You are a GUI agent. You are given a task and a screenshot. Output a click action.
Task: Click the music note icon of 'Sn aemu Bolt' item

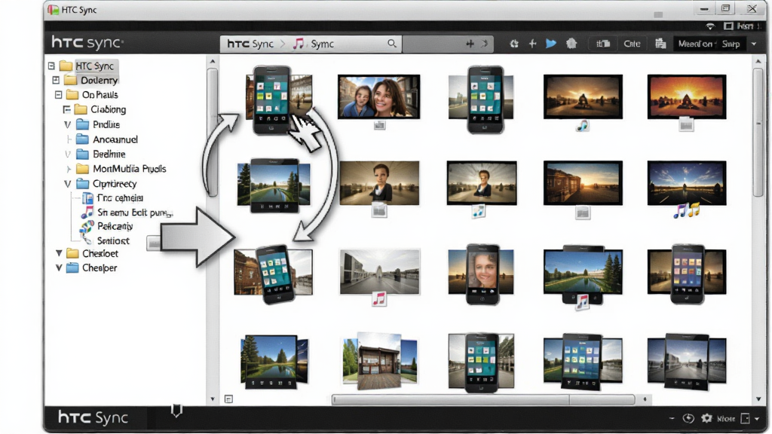tap(87, 212)
